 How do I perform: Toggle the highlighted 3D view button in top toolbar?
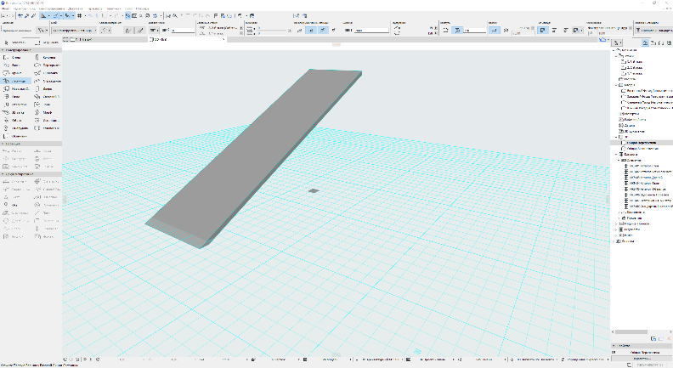(x=128, y=16)
